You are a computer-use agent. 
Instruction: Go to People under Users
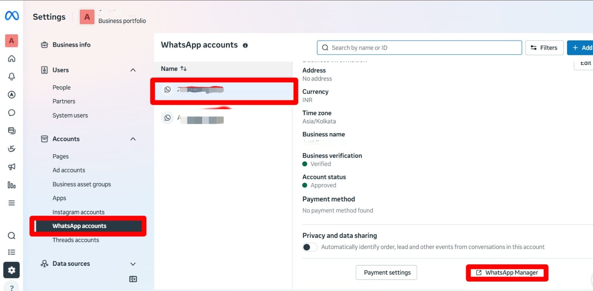(x=62, y=87)
